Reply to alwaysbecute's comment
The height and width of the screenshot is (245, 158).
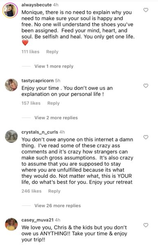coord(52,52)
